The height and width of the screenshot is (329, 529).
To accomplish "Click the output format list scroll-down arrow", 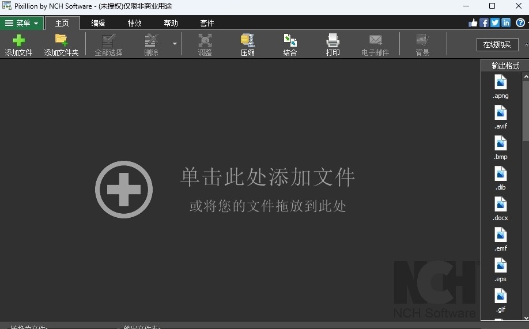I will (526, 317).
